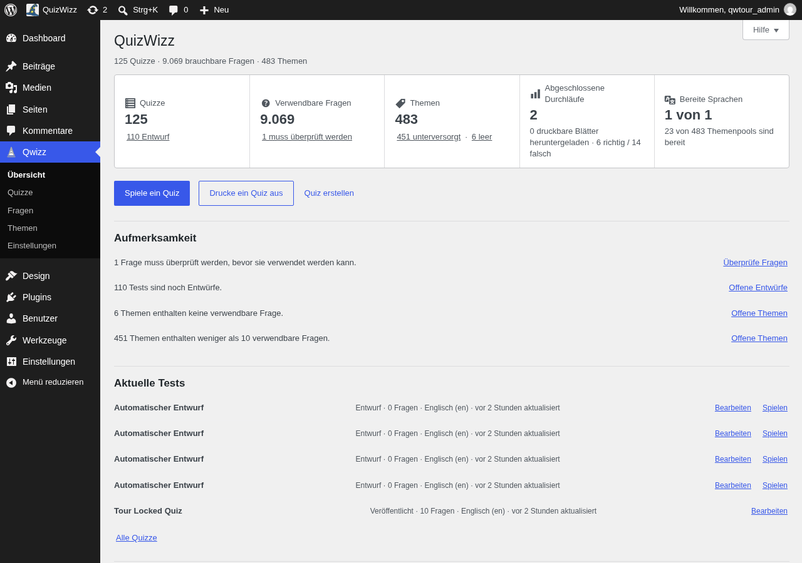The image size is (802, 563).
Task: Open the 110 Entwurf link
Action: pyautogui.click(x=148, y=136)
